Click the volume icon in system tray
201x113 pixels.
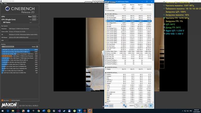click(x=188, y=111)
